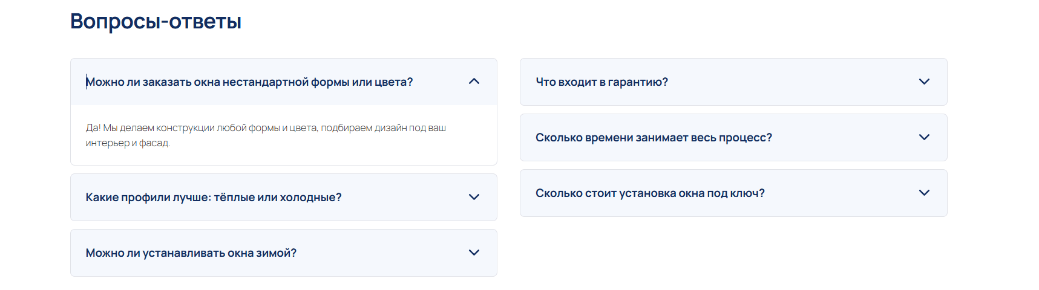Click chevron icon for 'Что входит в гарантию?'
This screenshot has height=290, width=1039.
[x=924, y=82]
